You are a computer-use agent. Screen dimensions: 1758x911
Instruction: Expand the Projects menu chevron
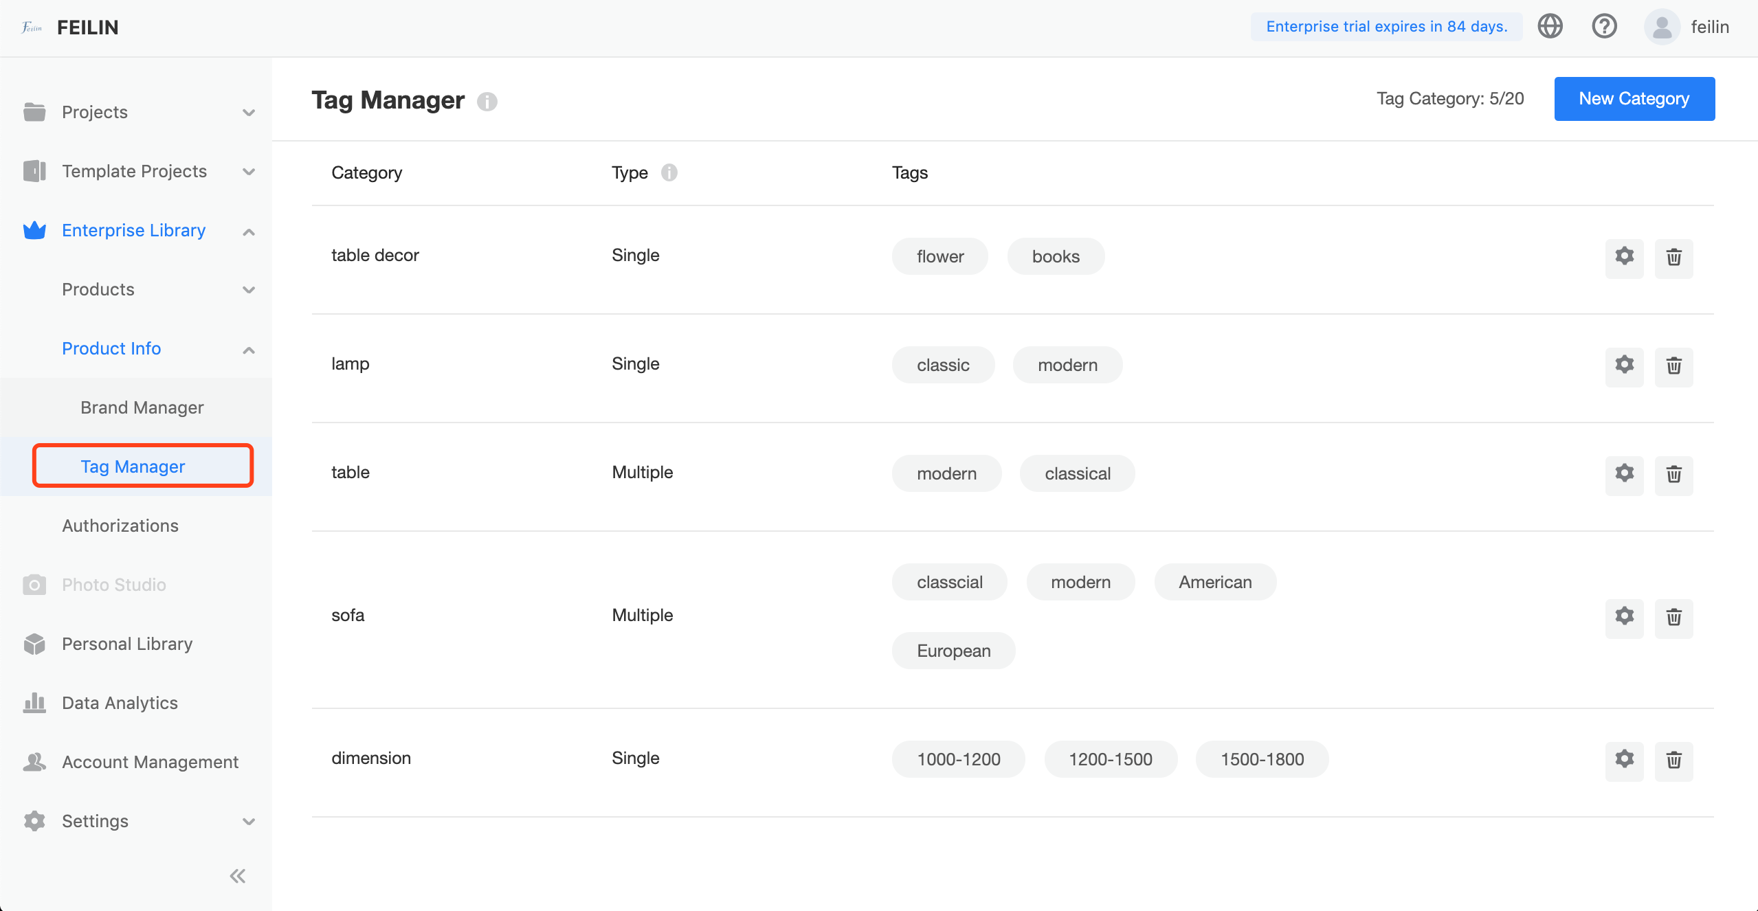coord(249,113)
